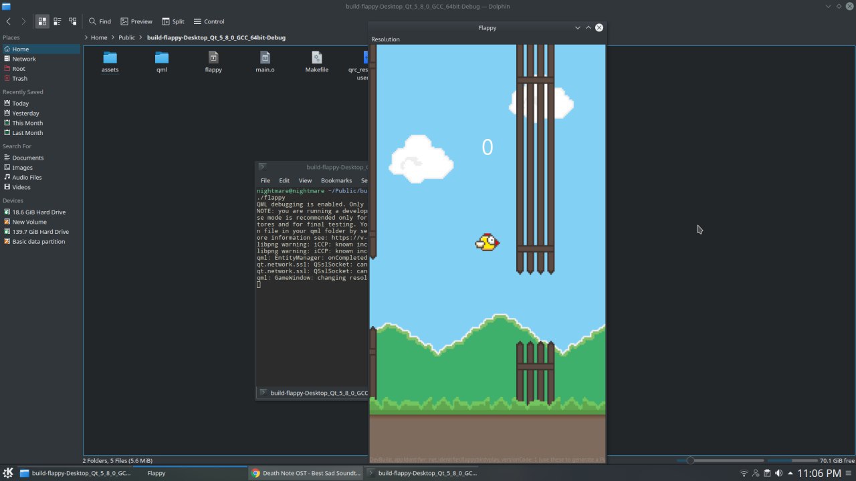The height and width of the screenshot is (481, 856).
Task: Go forward in Dolphin navigation
Action: (23, 21)
